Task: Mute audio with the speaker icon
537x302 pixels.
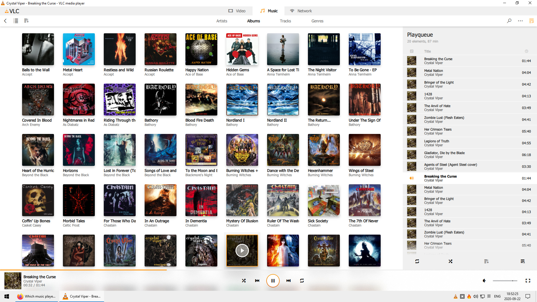Action: coord(484,280)
